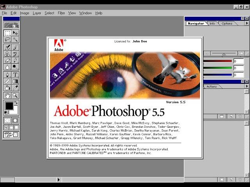Click the red value input field

[239, 61]
